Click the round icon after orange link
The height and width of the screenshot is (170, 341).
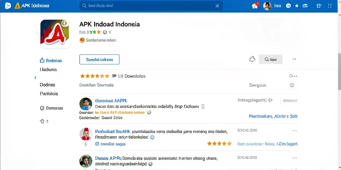[149, 113]
